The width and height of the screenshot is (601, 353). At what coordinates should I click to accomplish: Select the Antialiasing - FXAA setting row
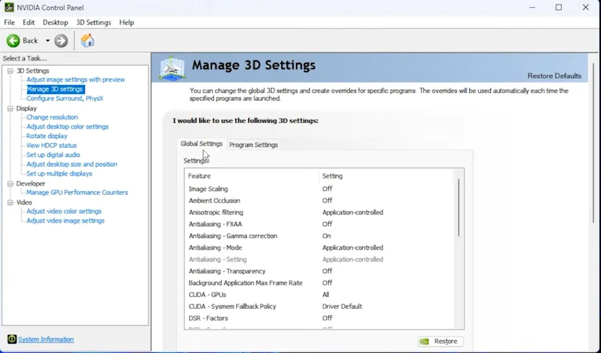215,224
